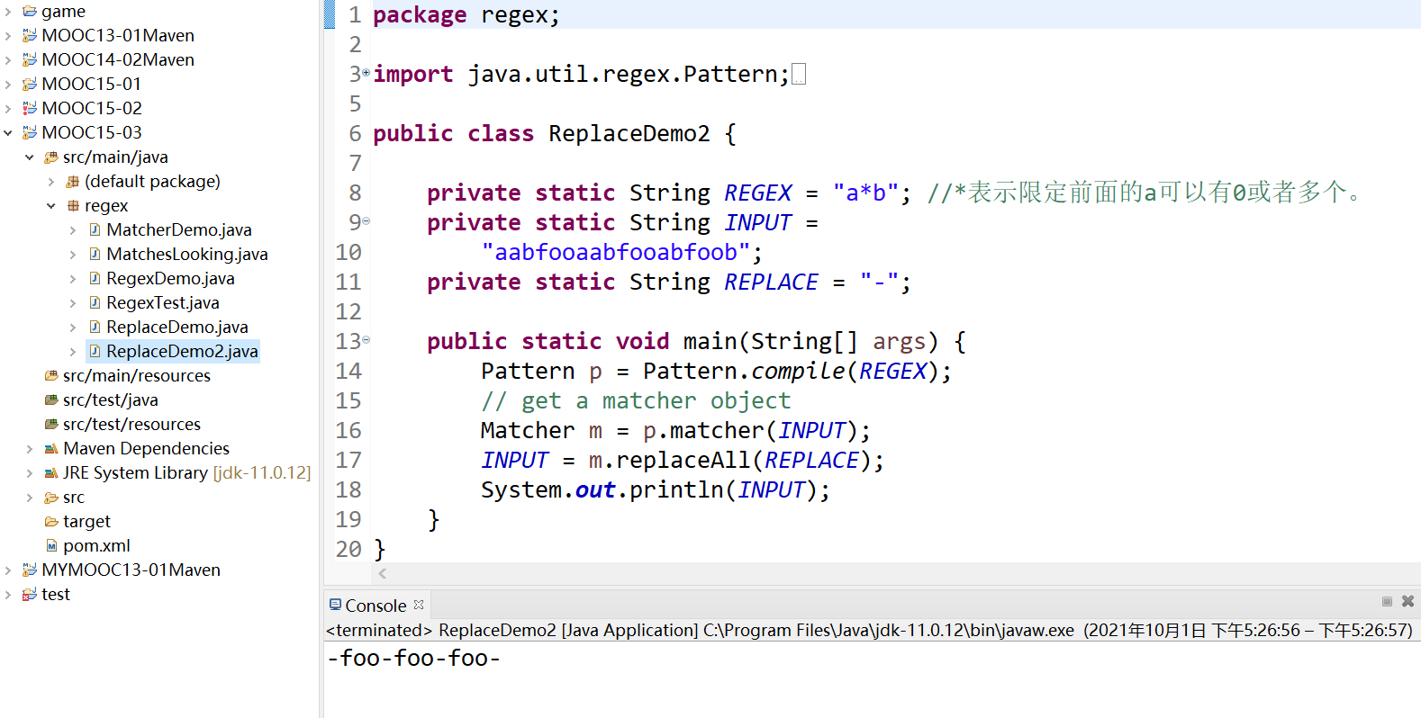Click the MatcherDemo.java file icon
Image resolution: width=1421 pixels, height=718 pixels.
click(95, 230)
